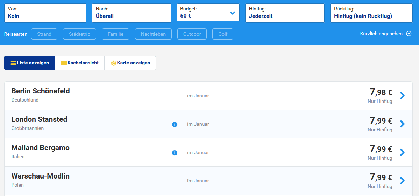The width and height of the screenshot is (419, 196).
Task: Click 'im Januar' in Berlin Schönefeld row
Action: click(x=198, y=96)
